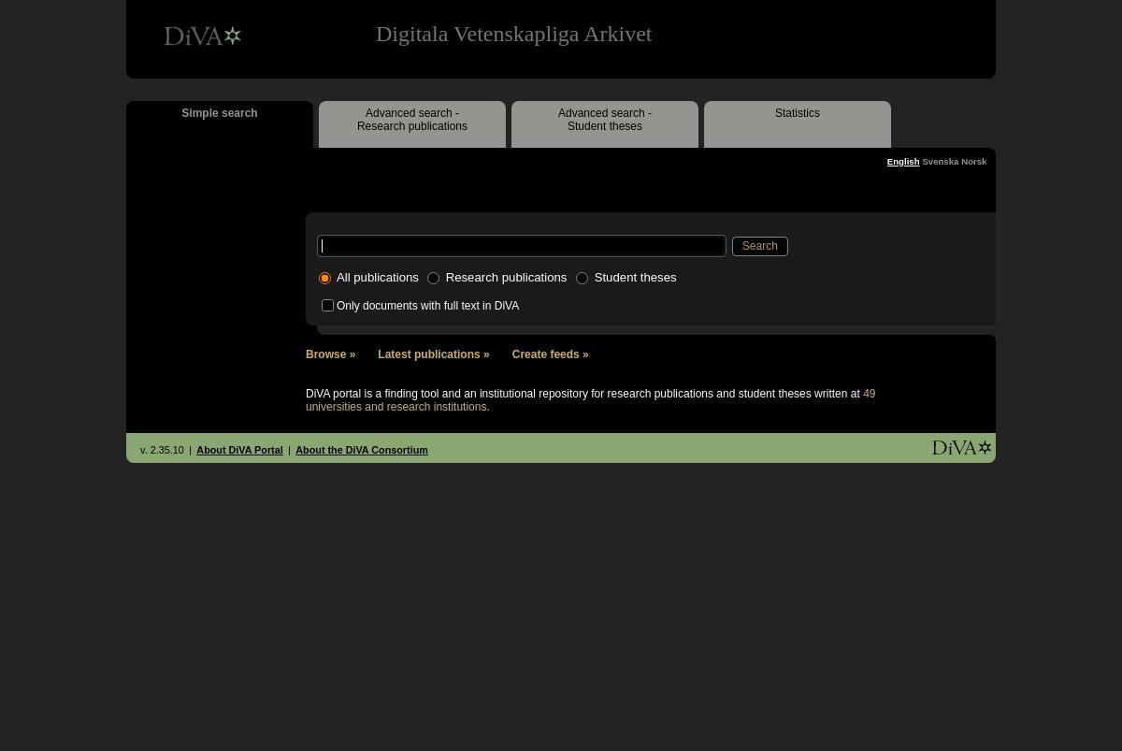Switch language to Norsk

pyautogui.click(x=973, y=162)
